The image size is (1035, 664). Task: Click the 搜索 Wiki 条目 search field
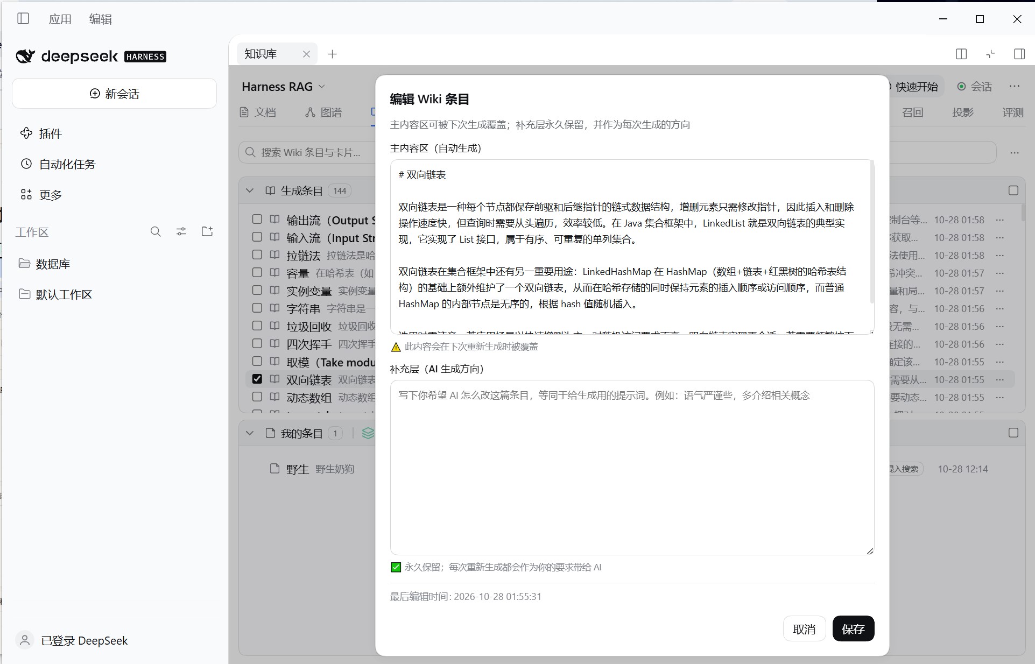[x=307, y=152]
